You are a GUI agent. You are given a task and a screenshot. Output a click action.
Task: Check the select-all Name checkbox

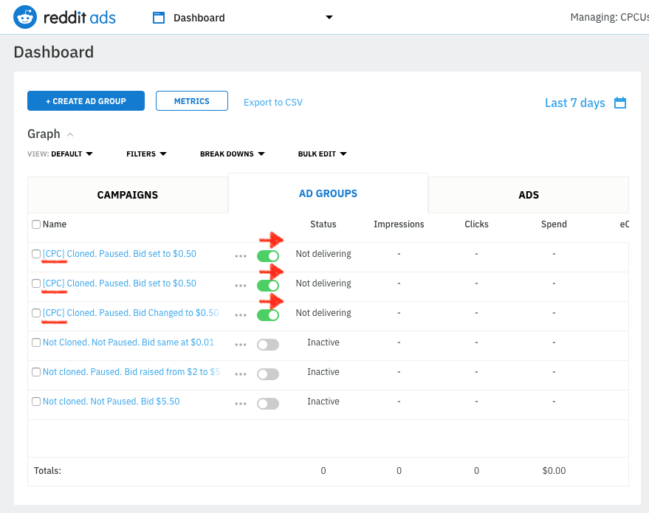36,224
